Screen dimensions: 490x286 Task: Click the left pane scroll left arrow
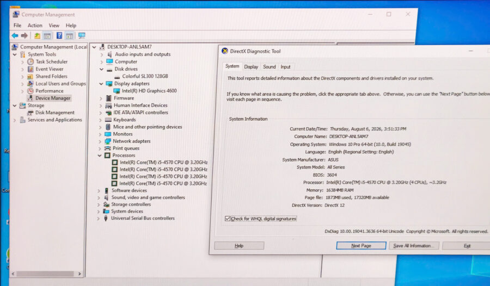click(13, 273)
